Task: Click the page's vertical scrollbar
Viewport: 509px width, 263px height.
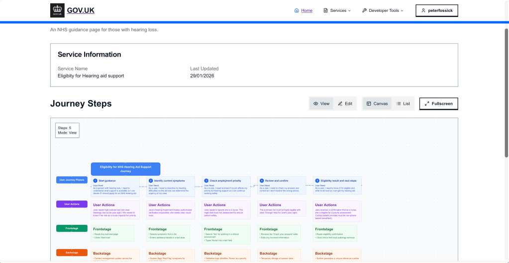Action: coord(507,94)
